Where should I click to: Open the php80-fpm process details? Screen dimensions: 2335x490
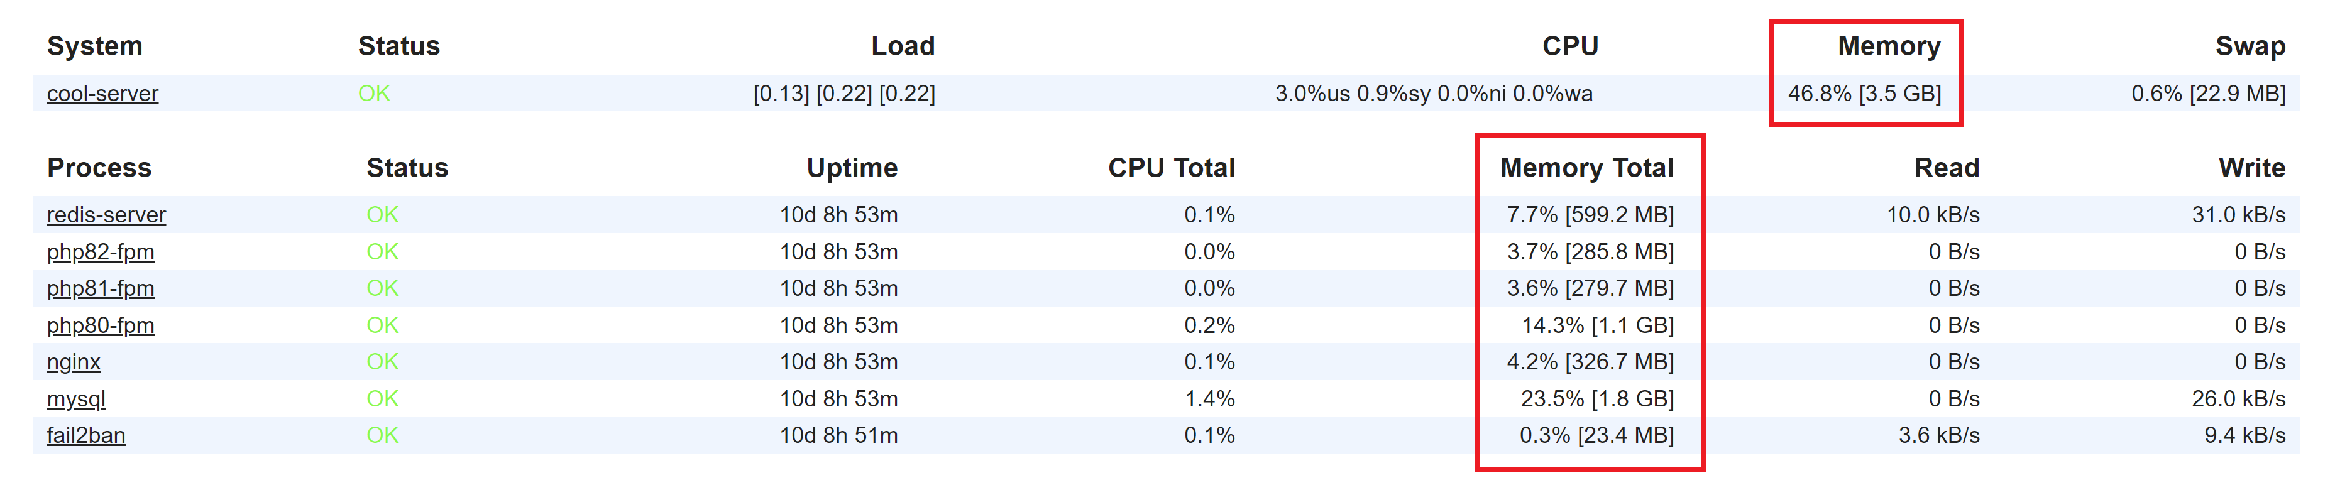tap(101, 325)
